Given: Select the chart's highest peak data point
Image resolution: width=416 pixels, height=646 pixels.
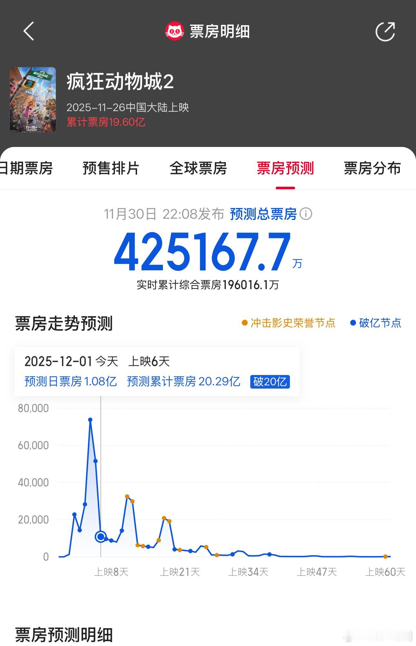Looking at the screenshot, I should 90,420.
